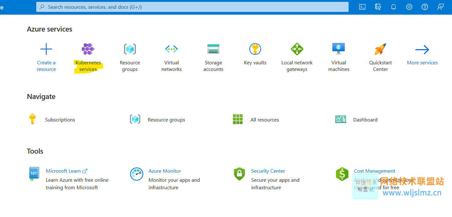Open the Virtual networks icon
The image size is (452, 217).
click(171, 49)
